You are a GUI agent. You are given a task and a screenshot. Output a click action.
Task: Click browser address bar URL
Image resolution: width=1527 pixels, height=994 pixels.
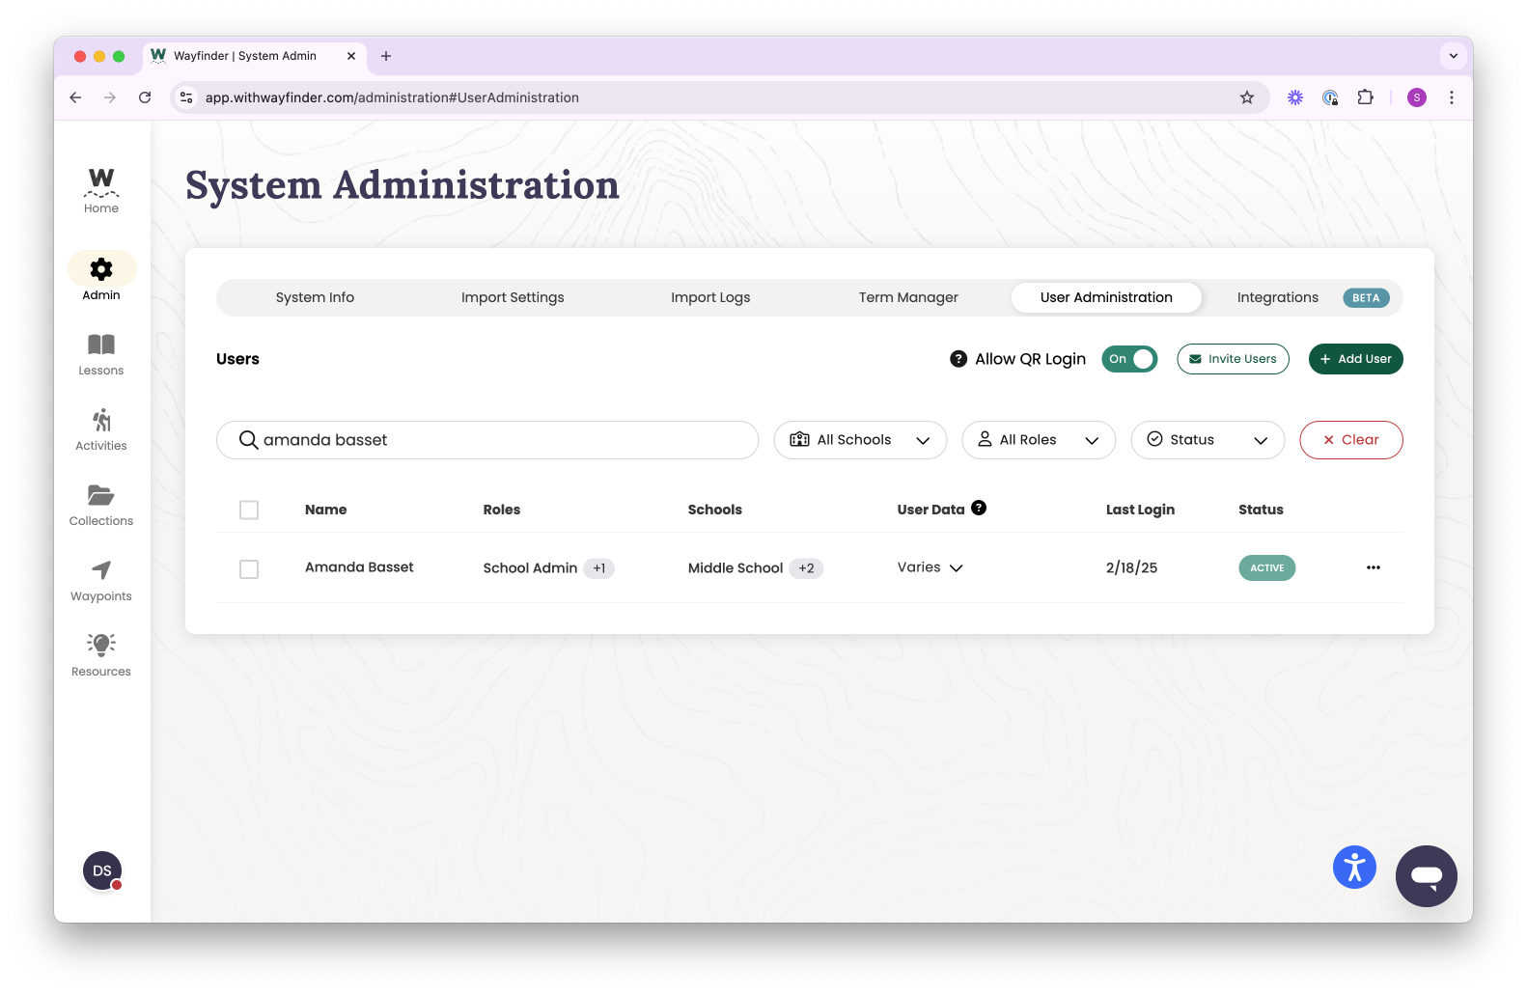point(392,97)
